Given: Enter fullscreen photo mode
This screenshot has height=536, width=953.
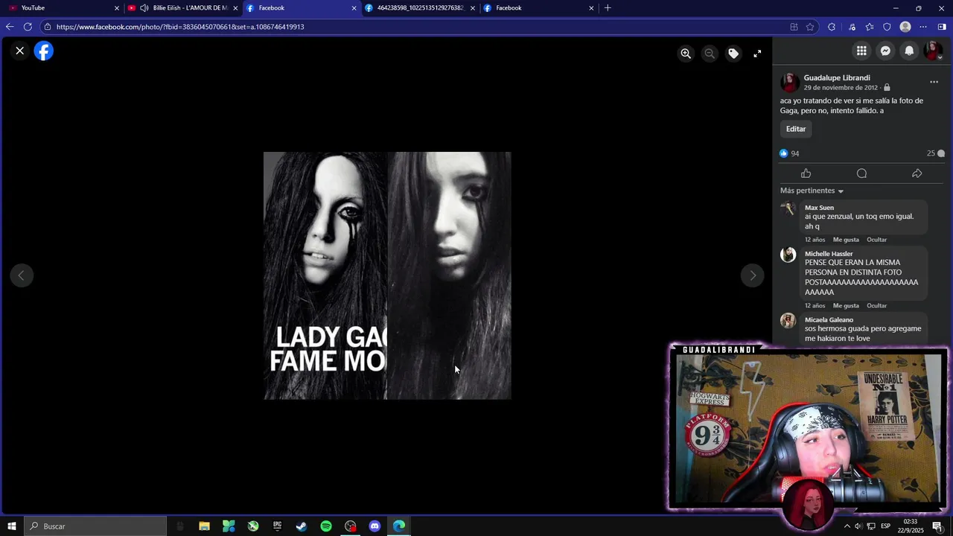Looking at the screenshot, I should (x=757, y=54).
